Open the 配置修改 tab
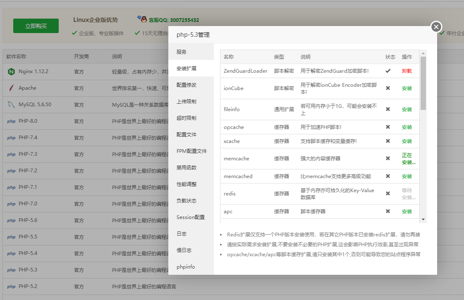Image resolution: width=464 pixels, height=300 pixels. (x=191, y=85)
